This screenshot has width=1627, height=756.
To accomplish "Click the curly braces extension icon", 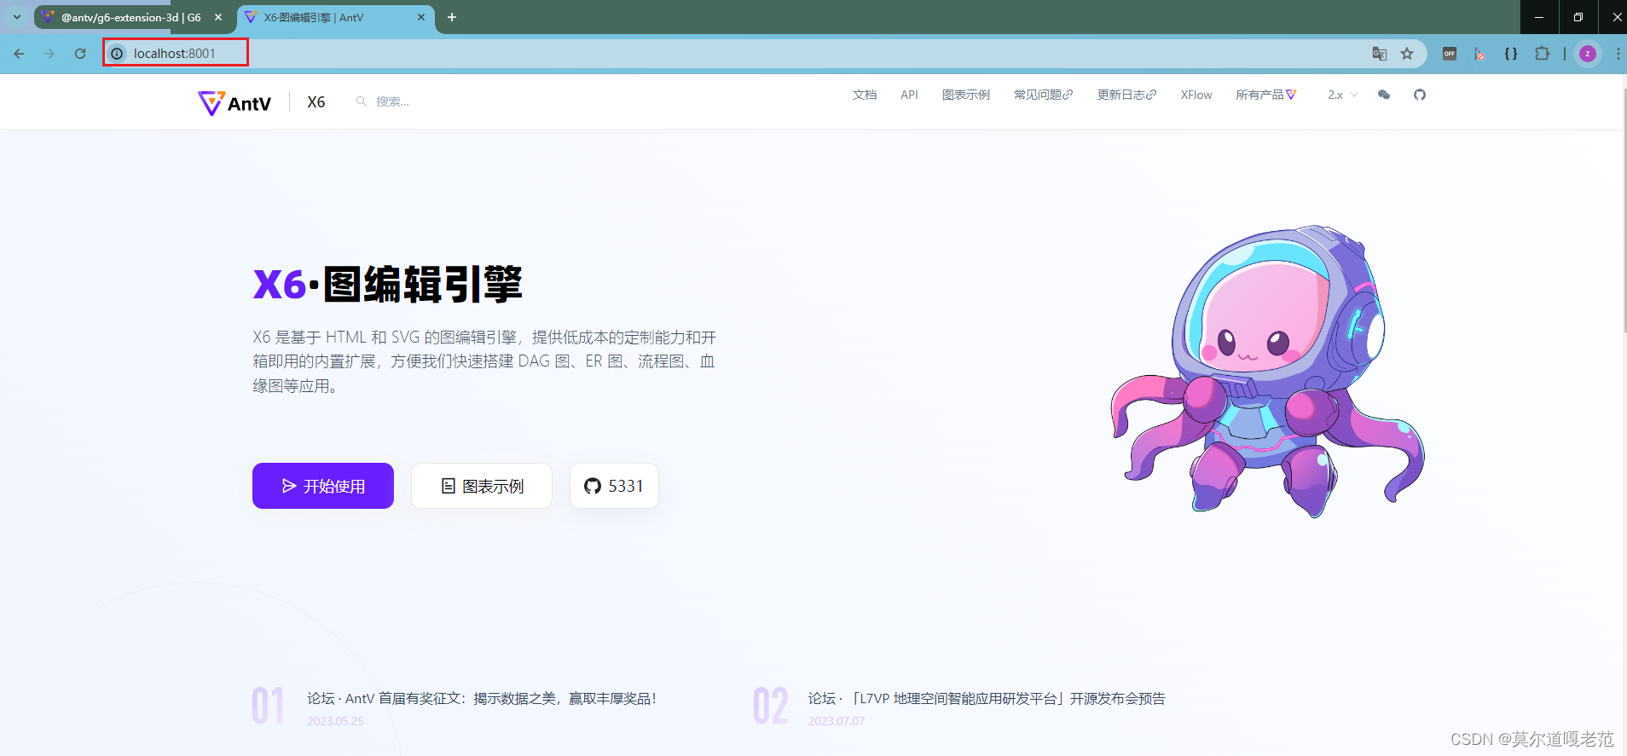I will pyautogui.click(x=1511, y=54).
